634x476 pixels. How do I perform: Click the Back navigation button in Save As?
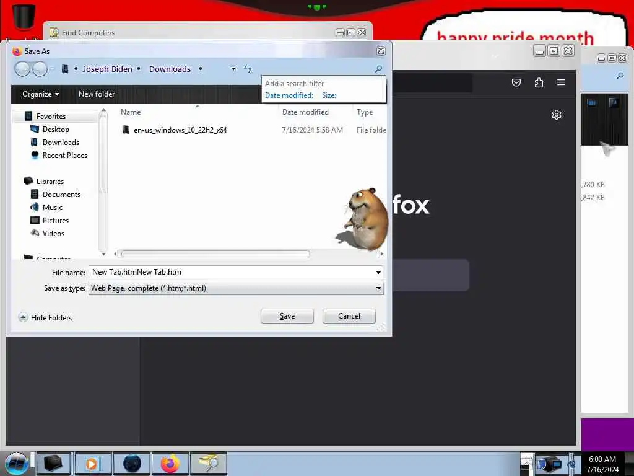click(x=22, y=69)
